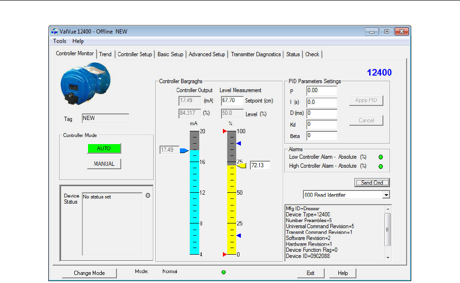Click the controller output percent field 84.317
Viewport: 460px width, 283px height.
coord(190,113)
